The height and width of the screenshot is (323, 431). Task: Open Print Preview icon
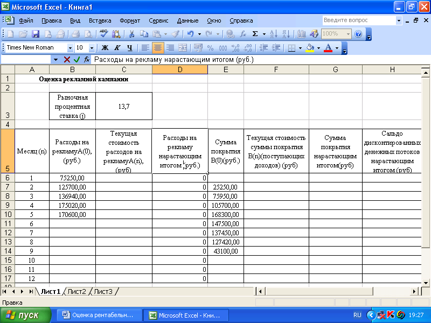click(88, 34)
